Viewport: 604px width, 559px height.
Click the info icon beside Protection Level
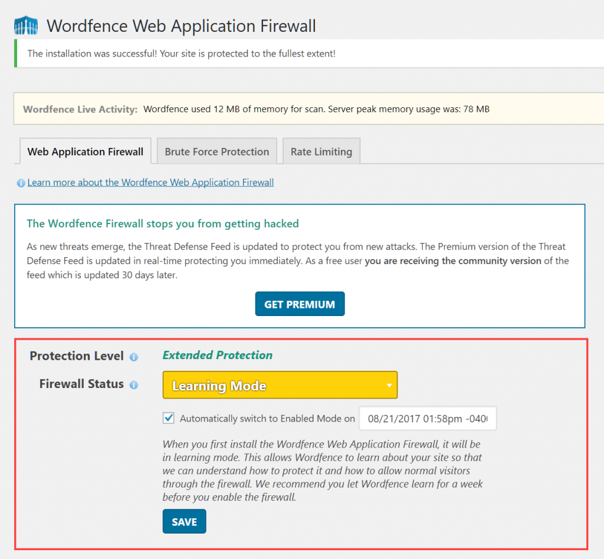[x=134, y=356]
